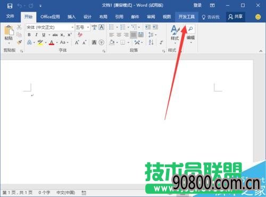Image resolution: width=266 pixels, height=197 pixels.
Task: Switch to the 开始 tab
Action: 28,17
